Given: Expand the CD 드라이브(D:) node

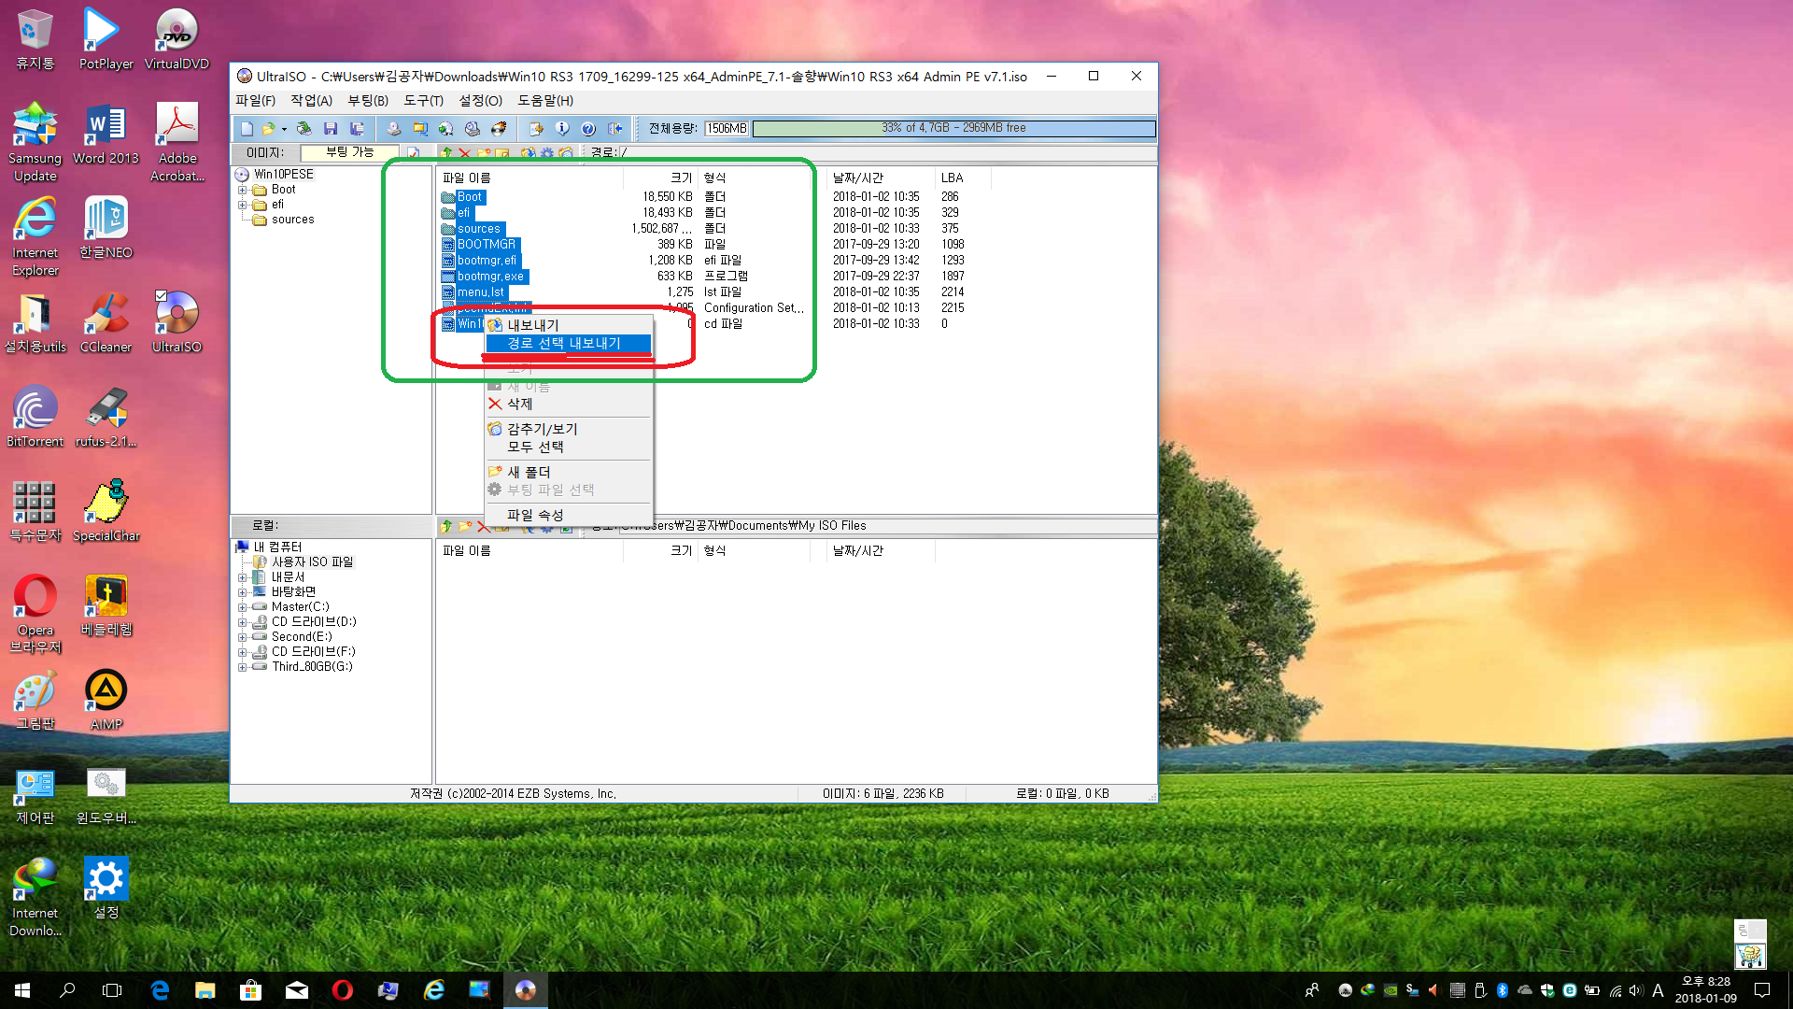Looking at the screenshot, I should click(x=242, y=622).
